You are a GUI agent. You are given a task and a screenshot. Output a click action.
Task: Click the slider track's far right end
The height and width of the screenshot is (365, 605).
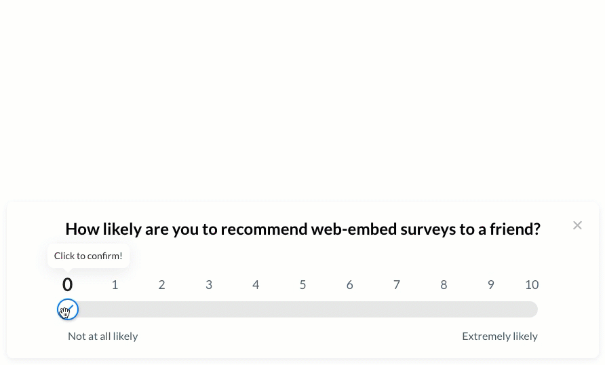[x=532, y=309]
